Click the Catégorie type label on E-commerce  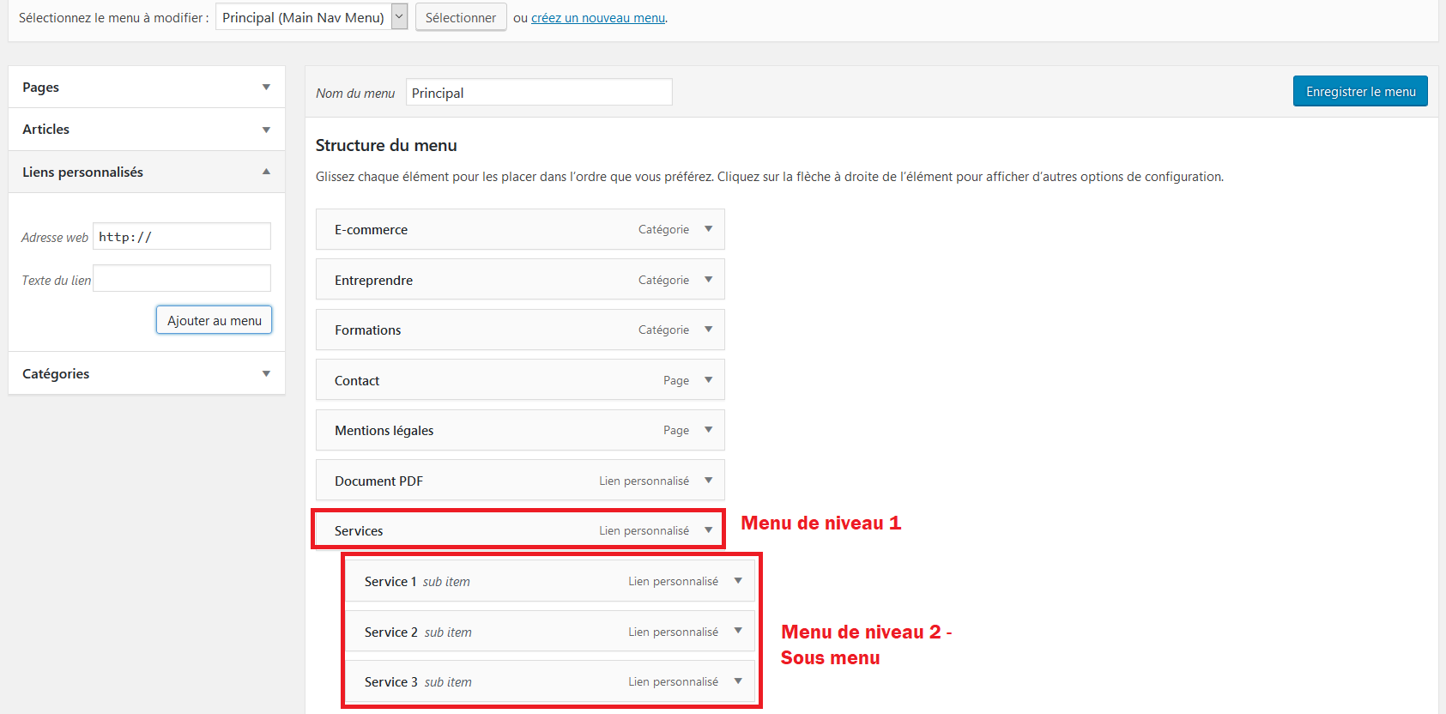coord(663,229)
